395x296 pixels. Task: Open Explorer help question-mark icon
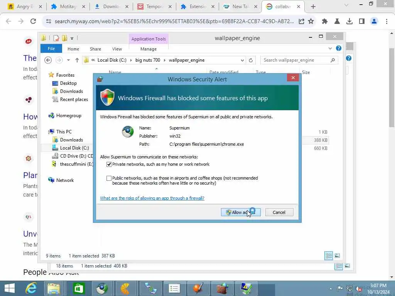pos(339,48)
